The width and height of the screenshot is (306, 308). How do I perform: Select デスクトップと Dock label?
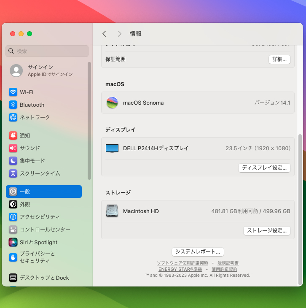pos(44,278)
